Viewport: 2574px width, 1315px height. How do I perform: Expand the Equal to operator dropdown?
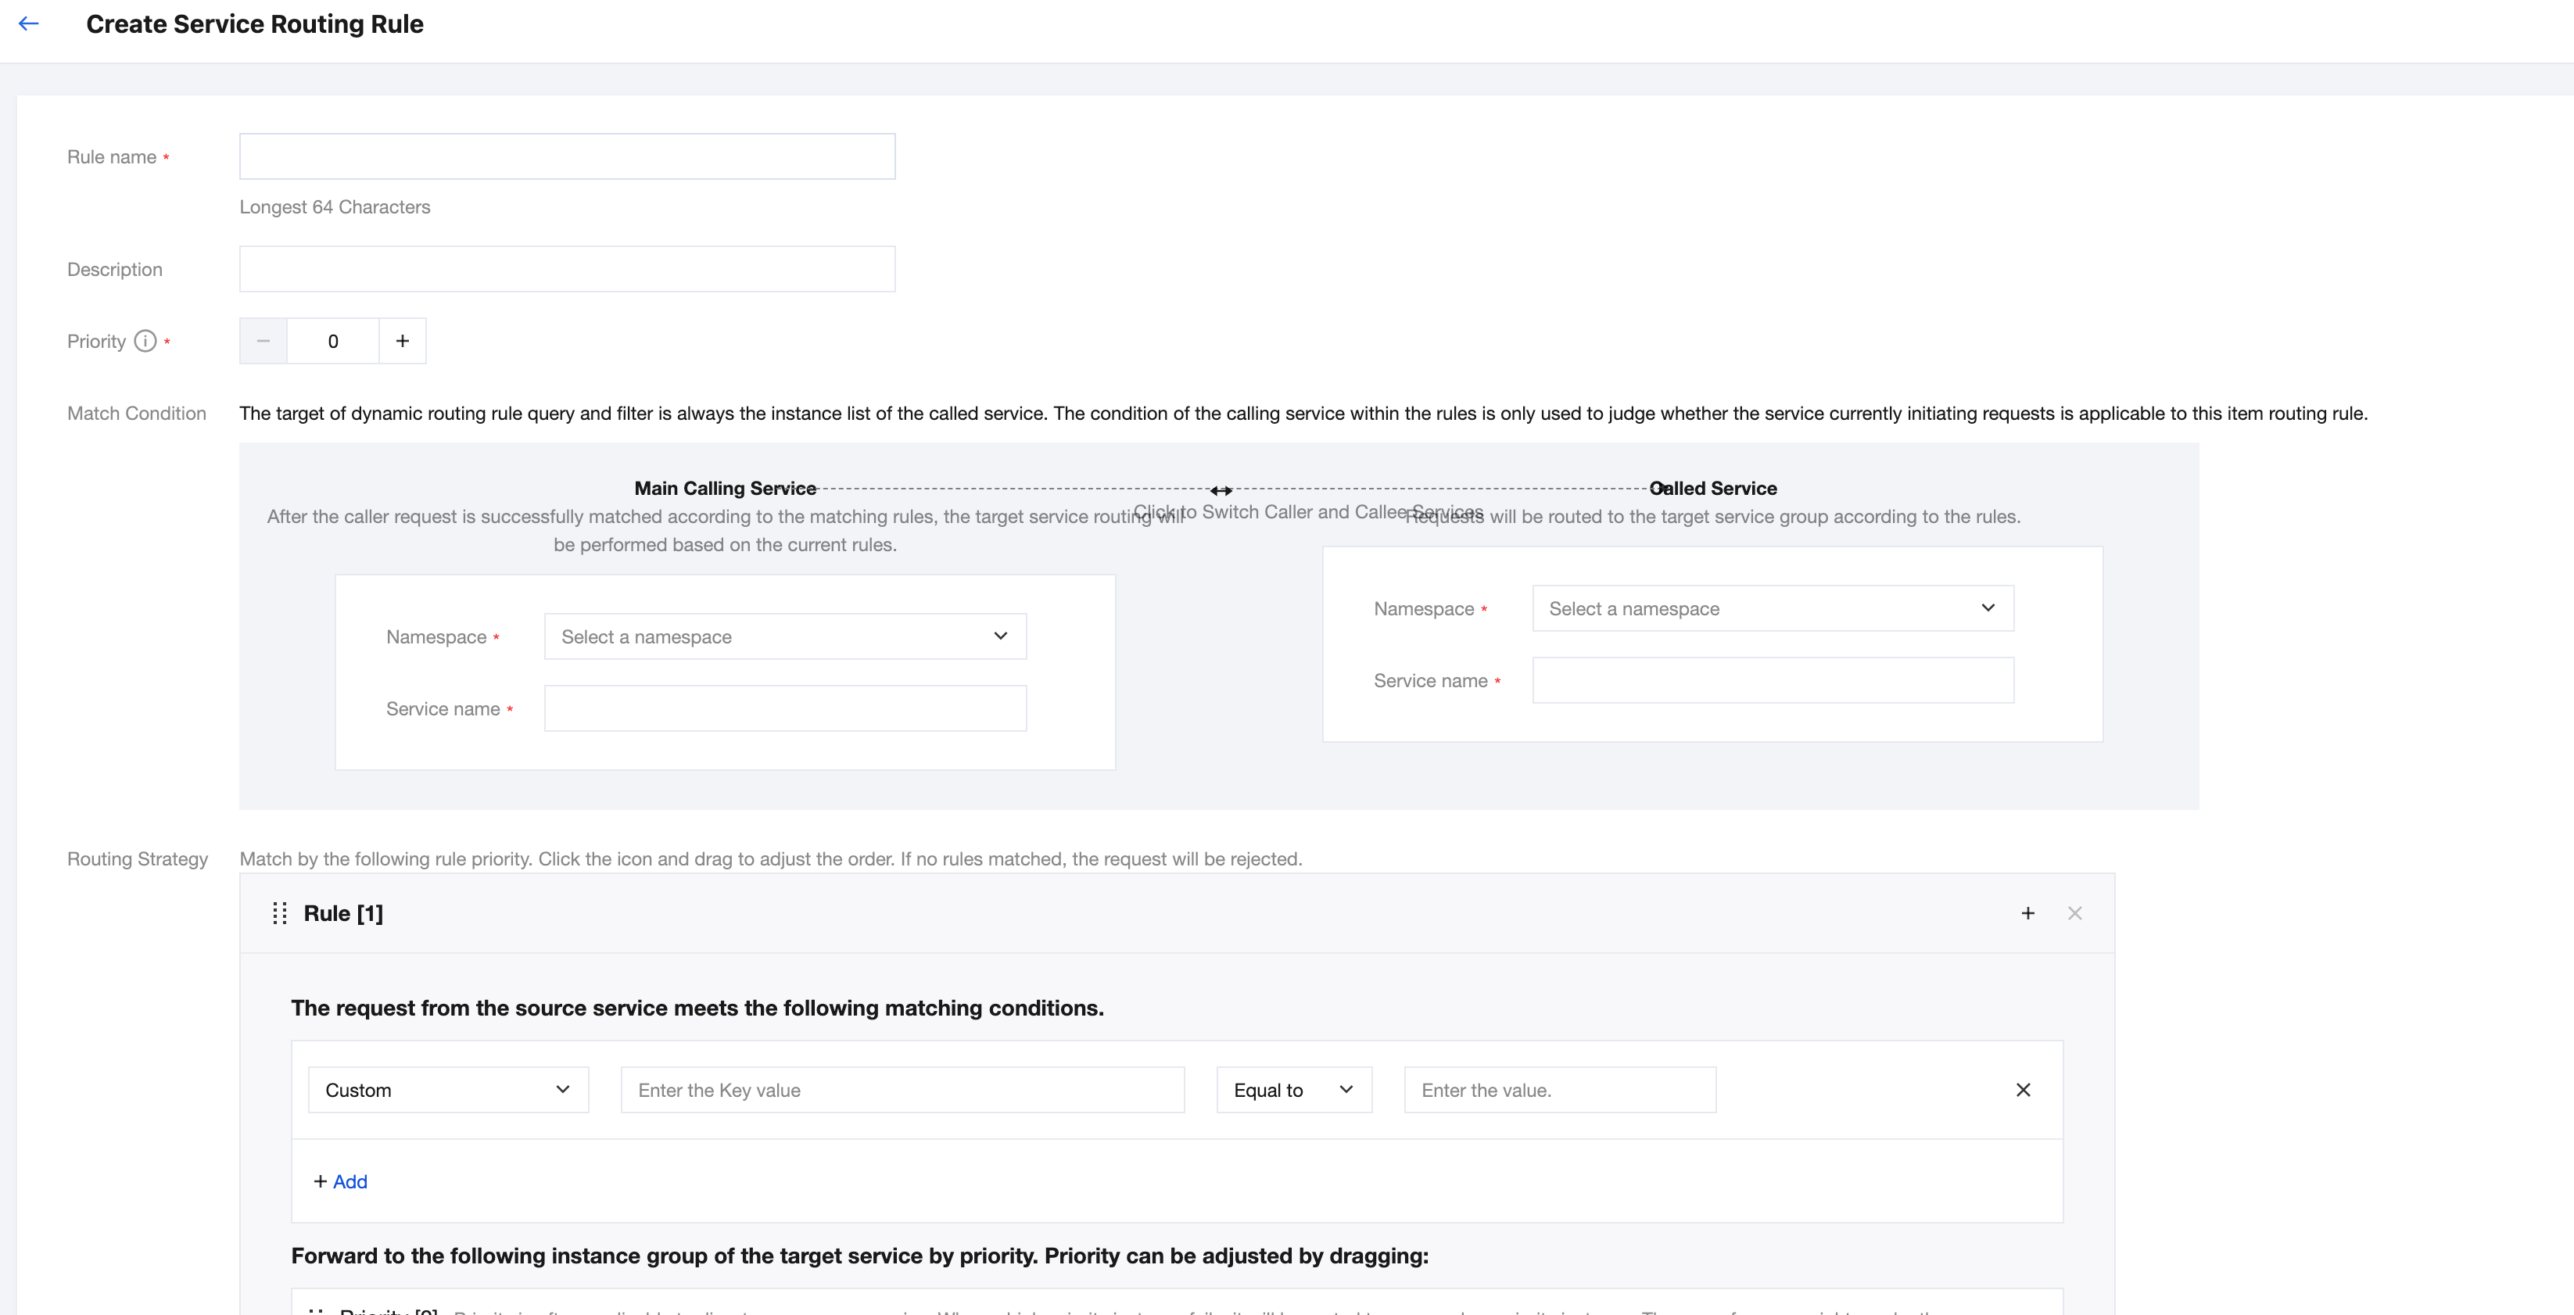click(x=1294, y=1090)
